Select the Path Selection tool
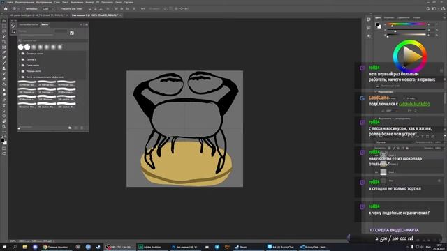 coord(4,110)
